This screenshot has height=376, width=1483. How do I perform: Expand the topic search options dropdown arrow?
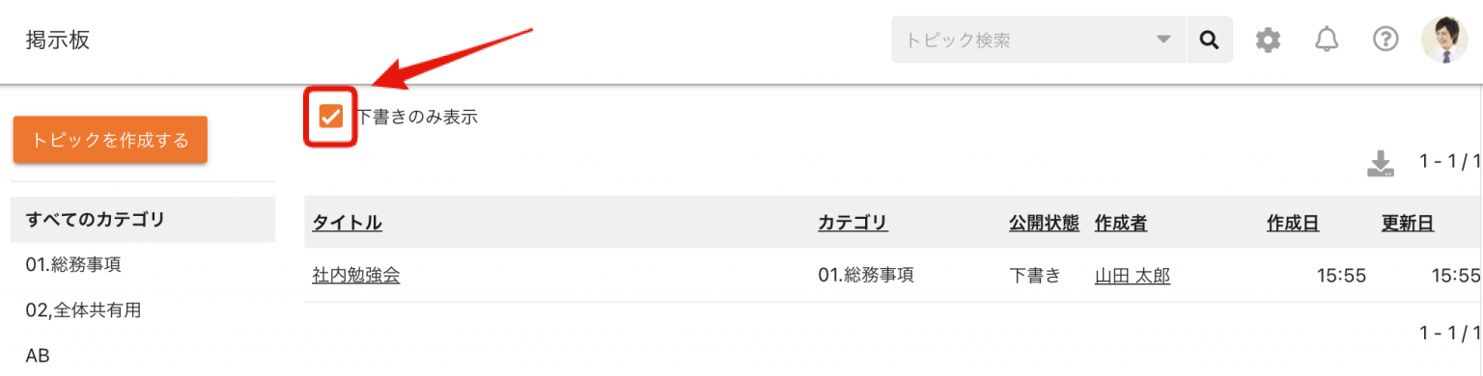(1163, 40)
